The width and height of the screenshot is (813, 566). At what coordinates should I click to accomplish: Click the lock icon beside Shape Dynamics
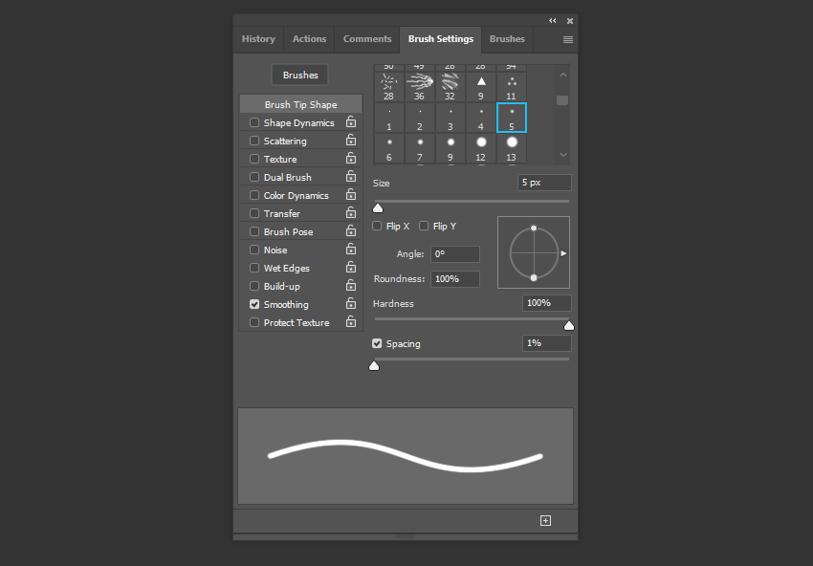tap(350, 122)
